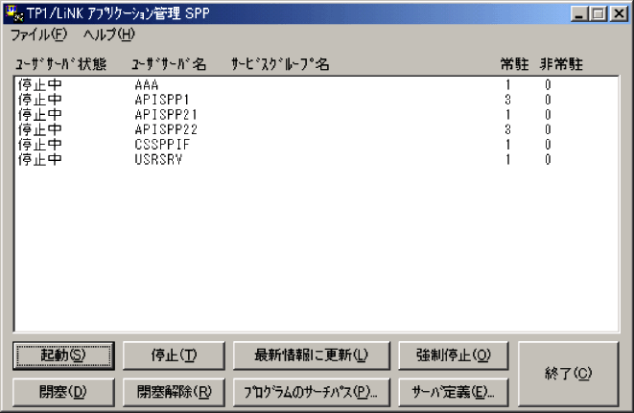Screen dimensions: 634x413
Task: Click the 常駐 column header label
Action: (x=514, y=64)
